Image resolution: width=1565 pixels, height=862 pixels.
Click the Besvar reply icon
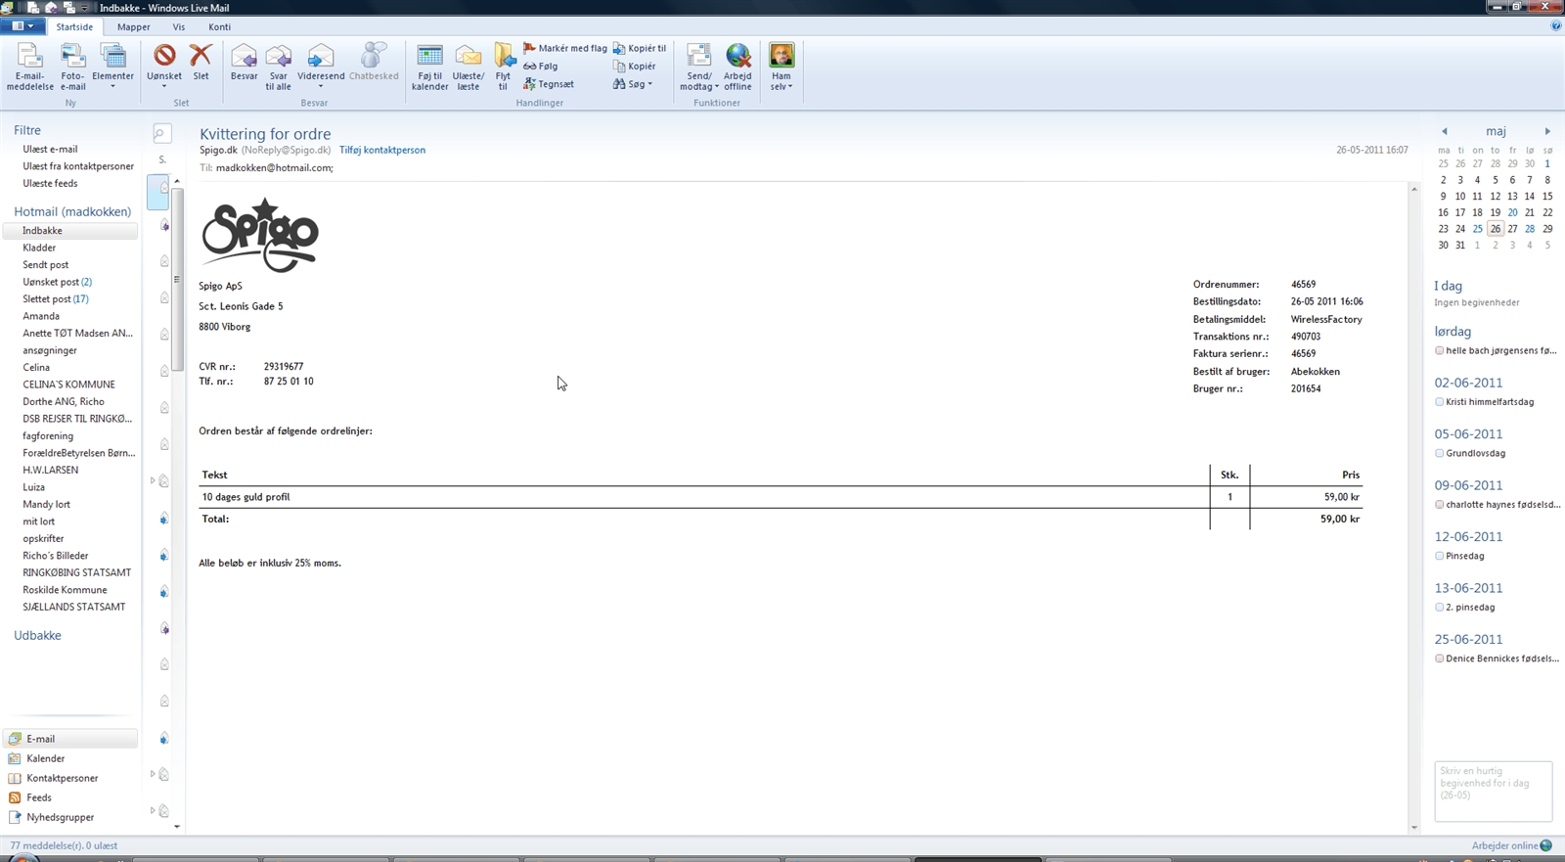click(244, 58)
